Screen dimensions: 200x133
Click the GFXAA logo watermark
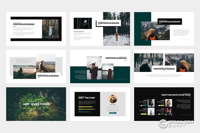point(176,124)
